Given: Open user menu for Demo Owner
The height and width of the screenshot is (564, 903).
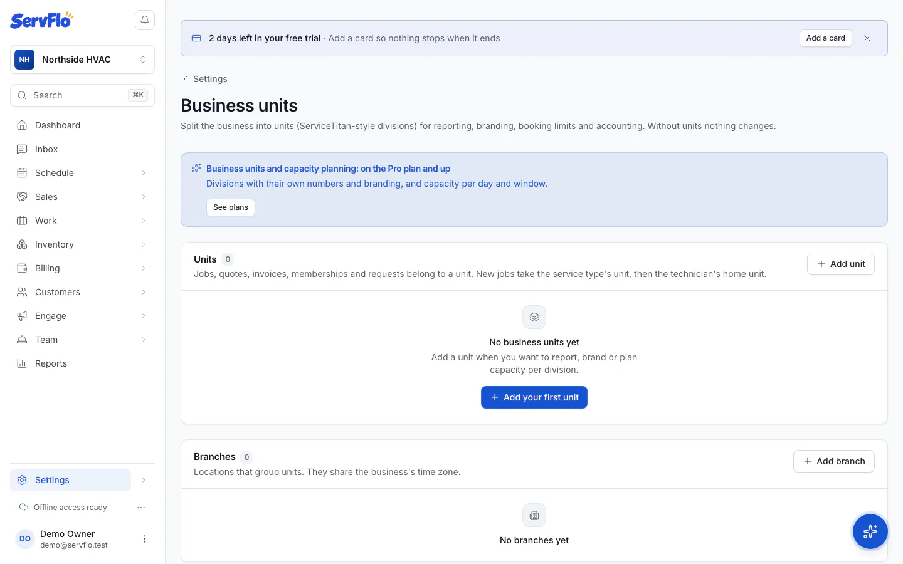Looking at the screenshot, I should click(145, 539).
